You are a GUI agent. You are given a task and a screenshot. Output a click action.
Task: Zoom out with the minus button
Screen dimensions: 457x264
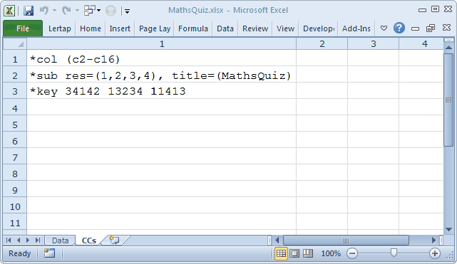352,253
